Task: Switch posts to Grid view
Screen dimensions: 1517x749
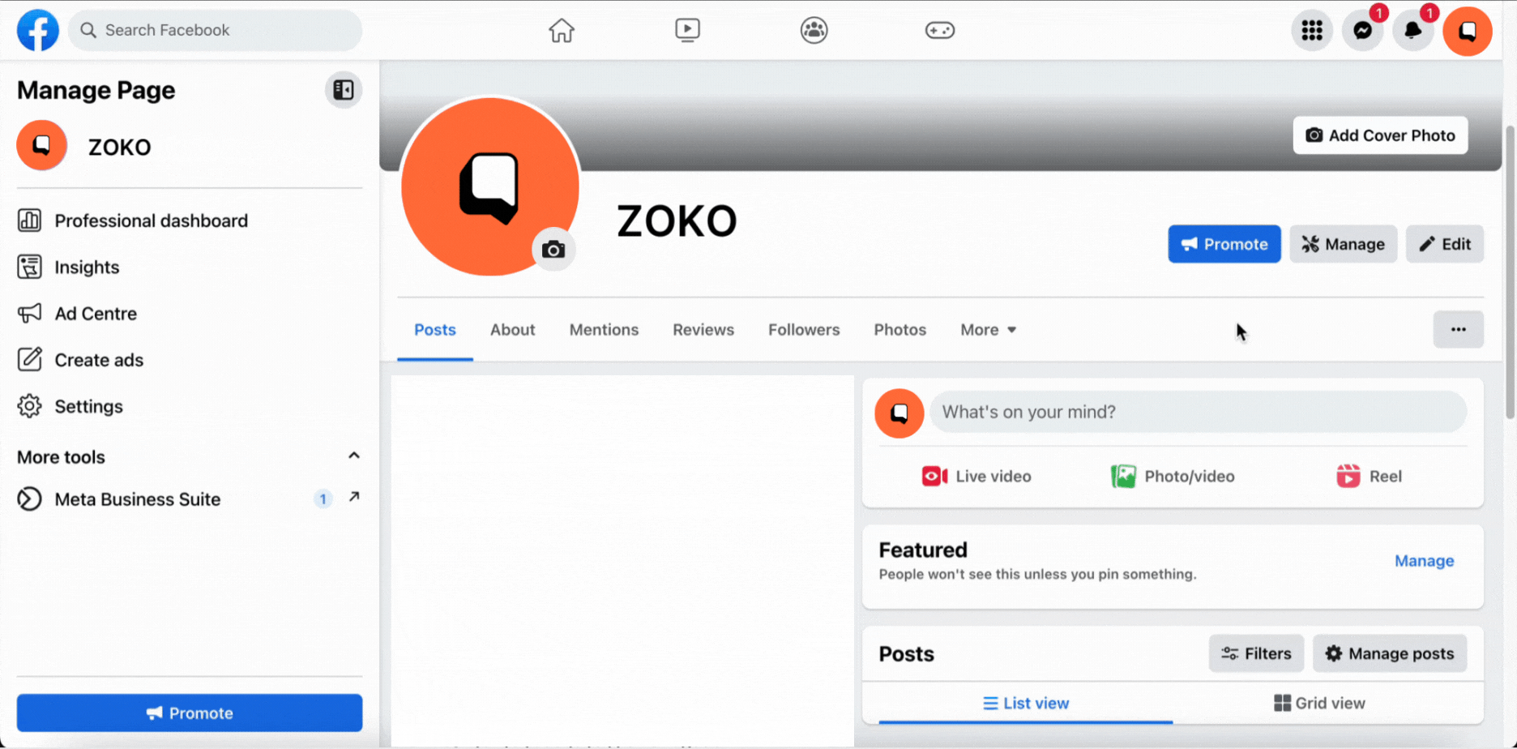Action: pos(1319,703)
